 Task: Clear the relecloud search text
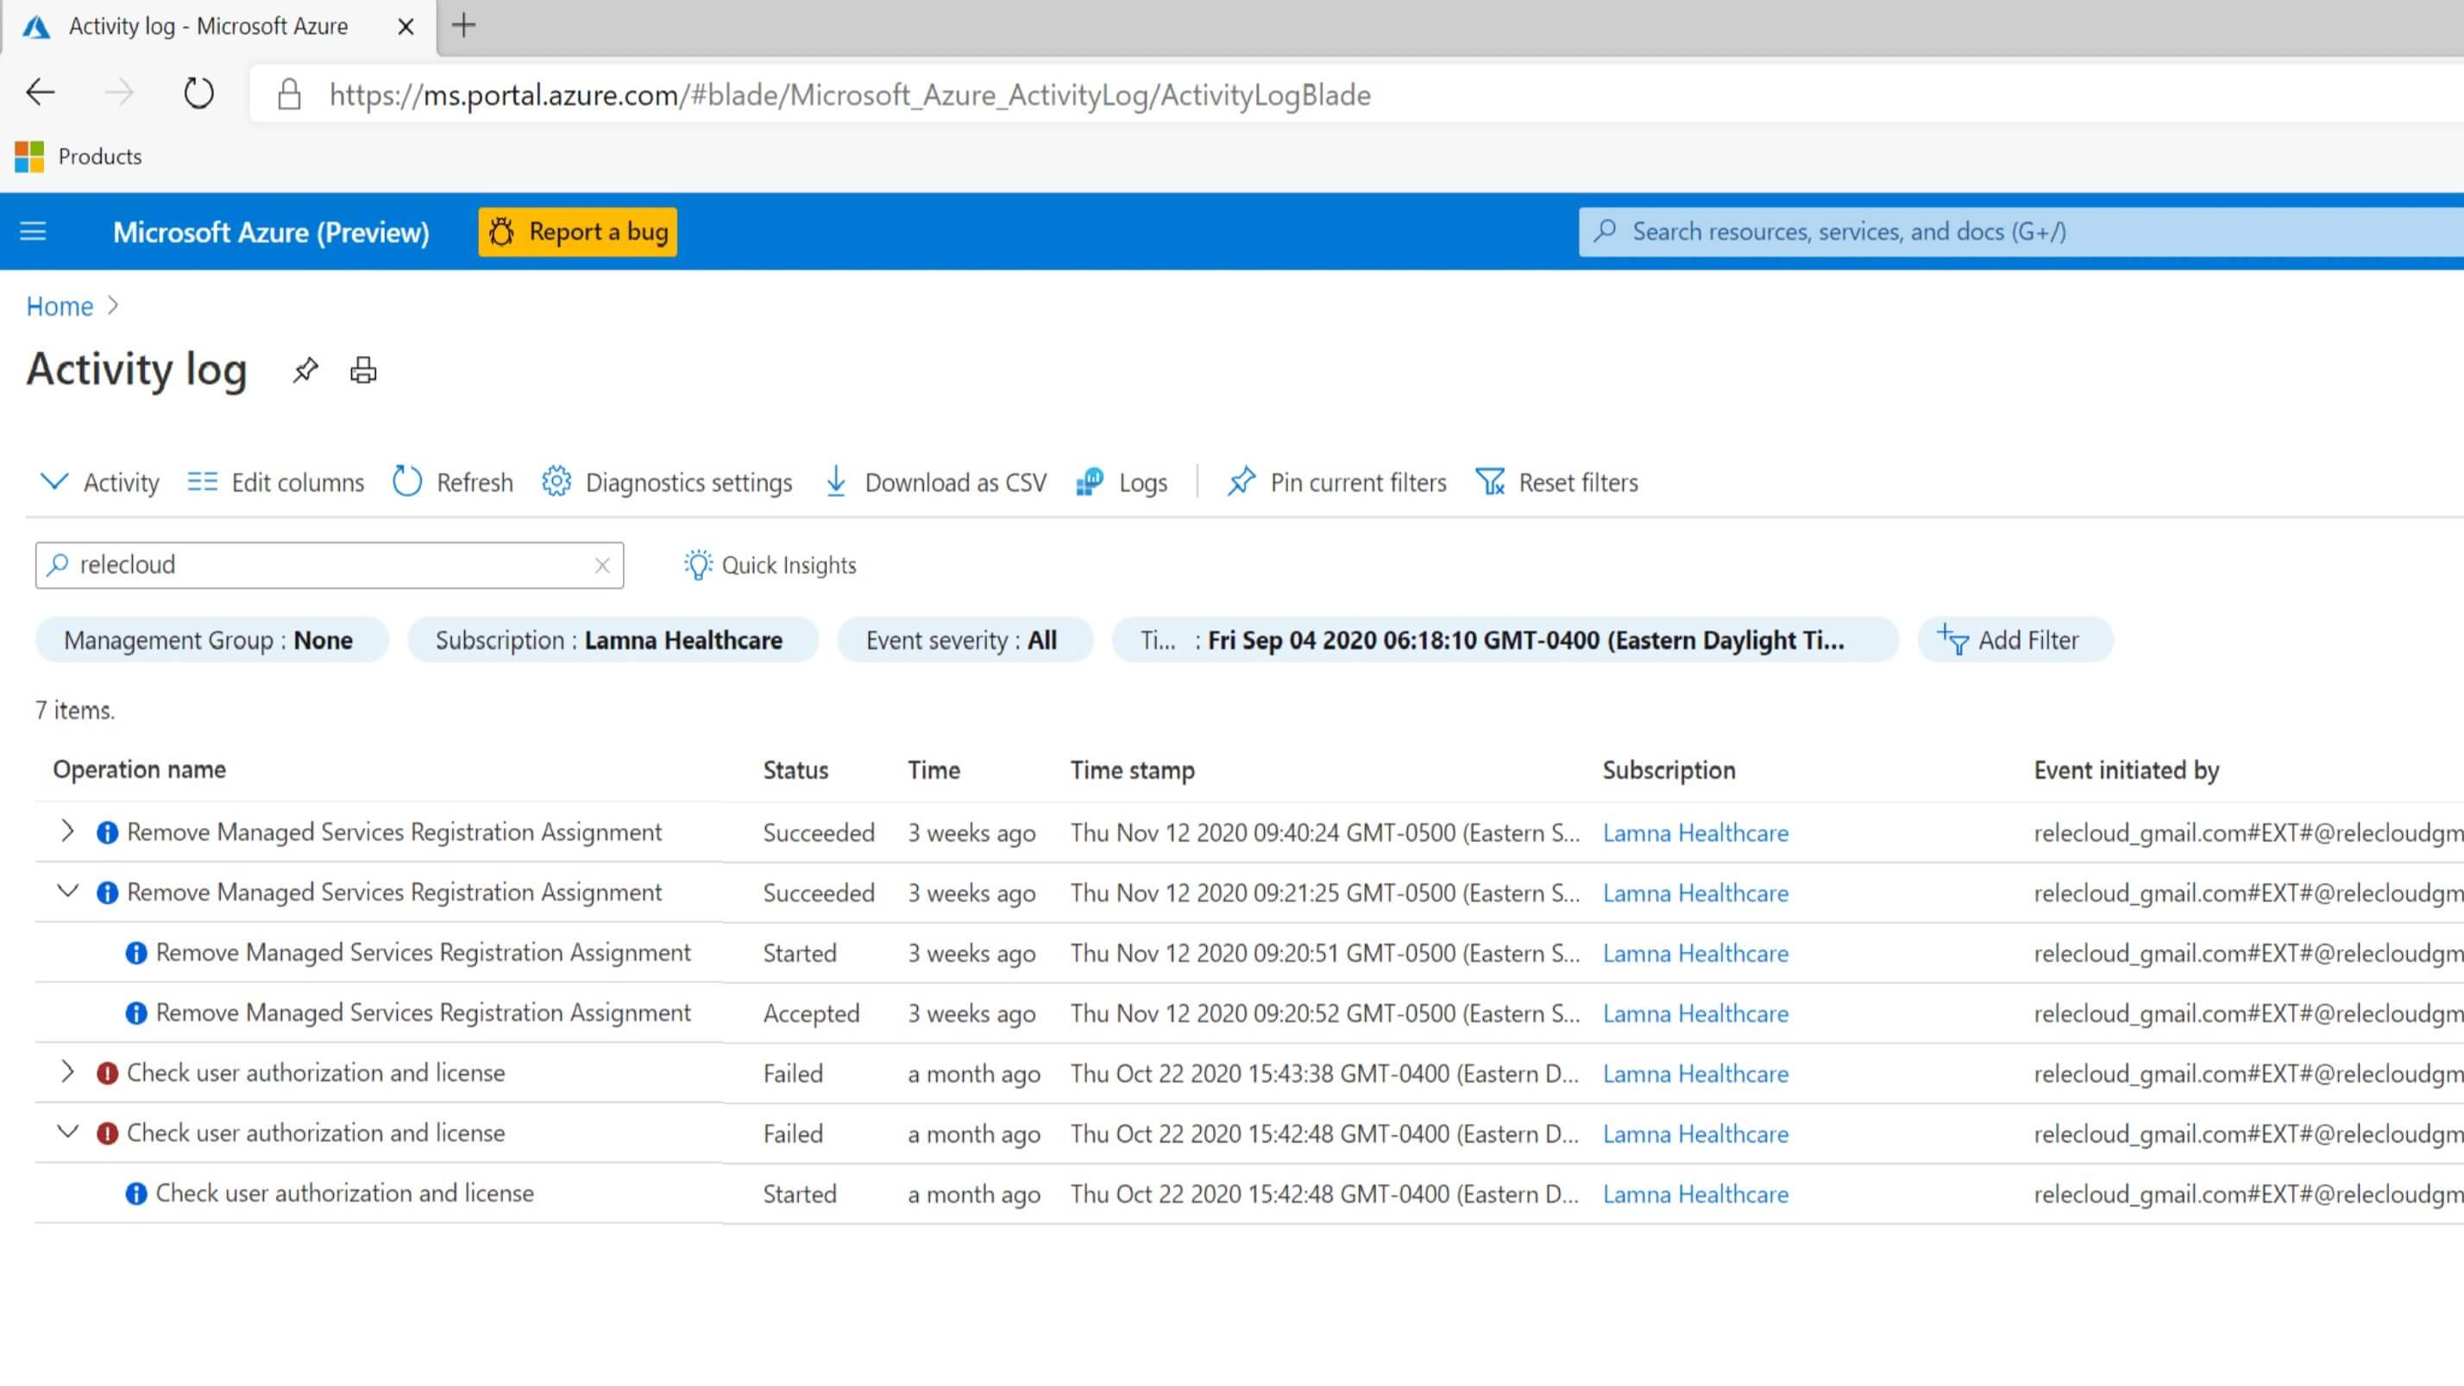pos(601,565)
